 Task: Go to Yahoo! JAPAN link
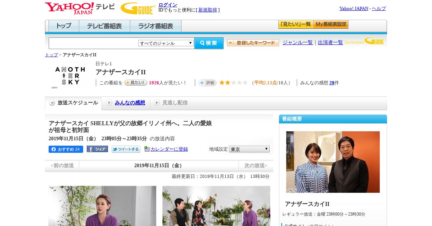click(354, 8)
